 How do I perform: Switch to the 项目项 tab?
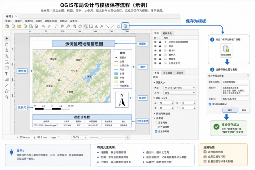180,73
